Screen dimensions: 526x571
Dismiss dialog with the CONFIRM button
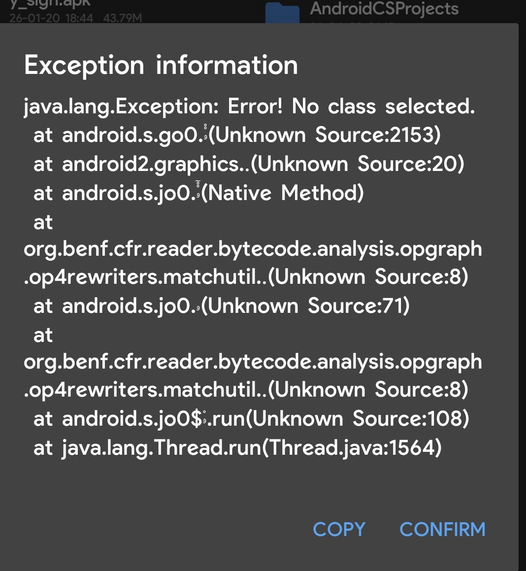[x=442, y=529]
